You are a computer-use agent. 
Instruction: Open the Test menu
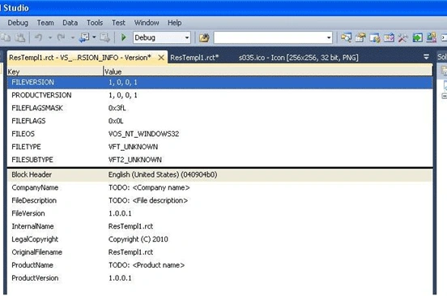click(118, 23)
